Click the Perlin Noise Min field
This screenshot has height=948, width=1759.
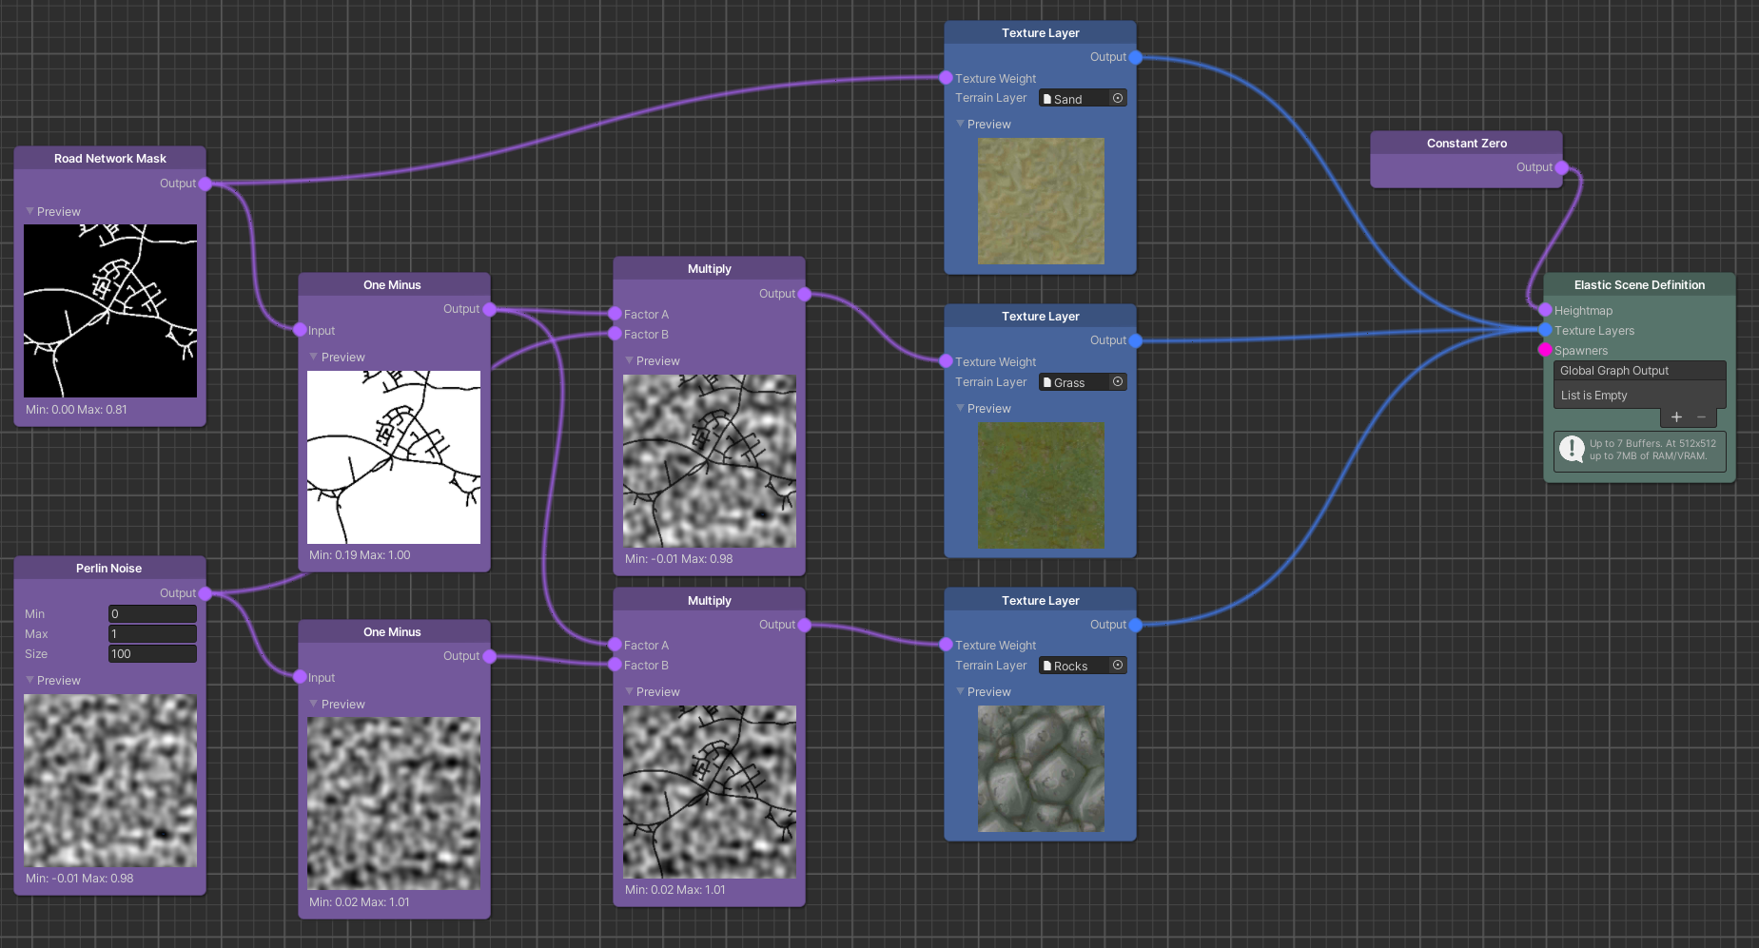pyautogui.click(x=152, y=614)
